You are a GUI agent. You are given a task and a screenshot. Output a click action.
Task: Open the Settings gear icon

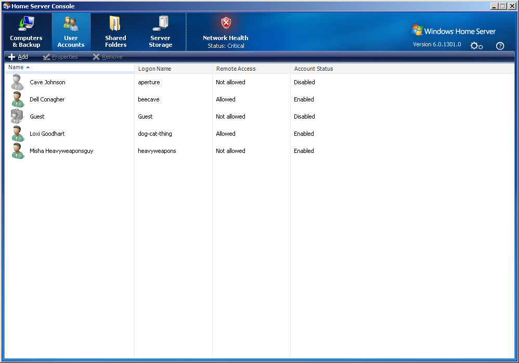pos(476,46)
